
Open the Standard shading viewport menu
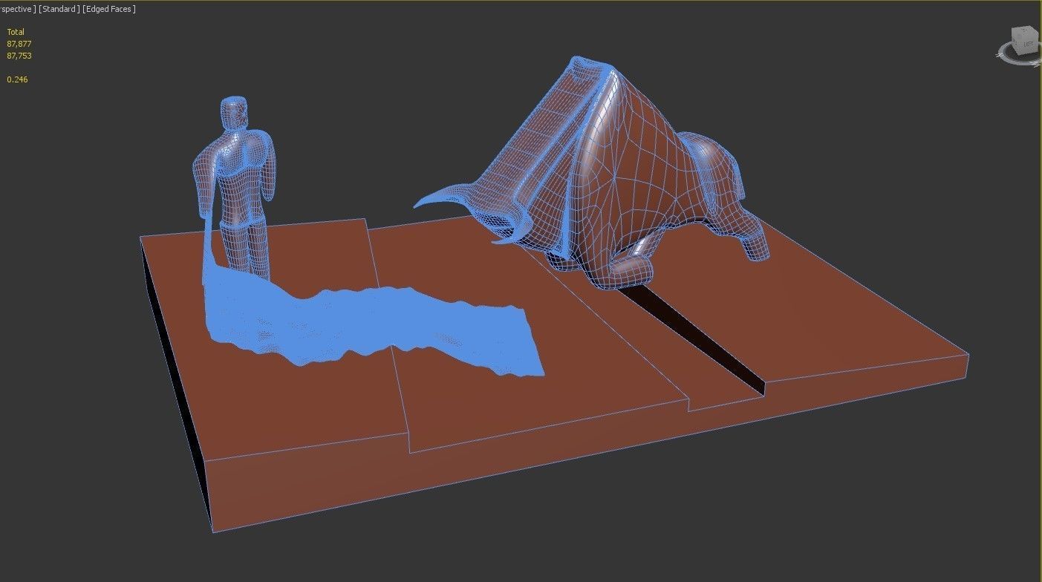(58, 9)
